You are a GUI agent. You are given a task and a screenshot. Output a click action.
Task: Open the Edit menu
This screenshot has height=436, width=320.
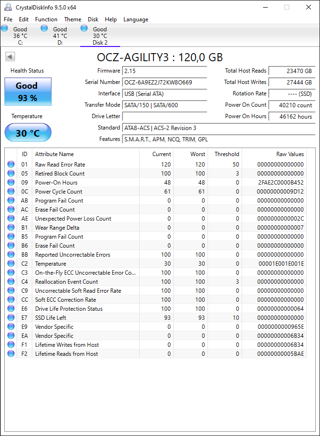coord(24,19)
